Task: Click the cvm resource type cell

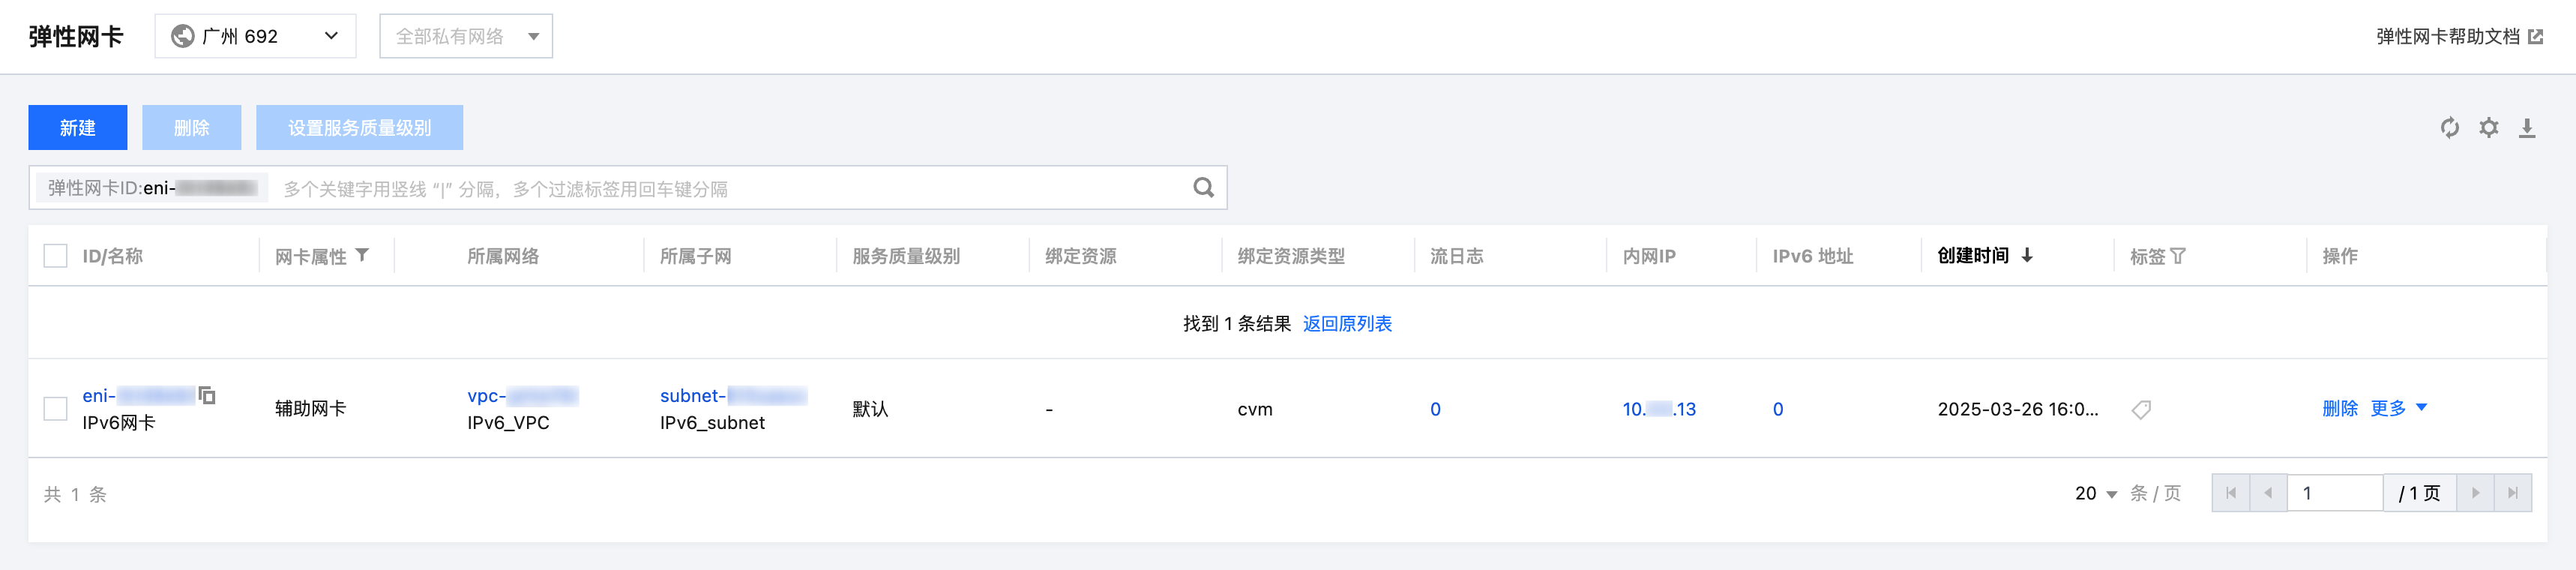Action: (x=1255, y=409)
